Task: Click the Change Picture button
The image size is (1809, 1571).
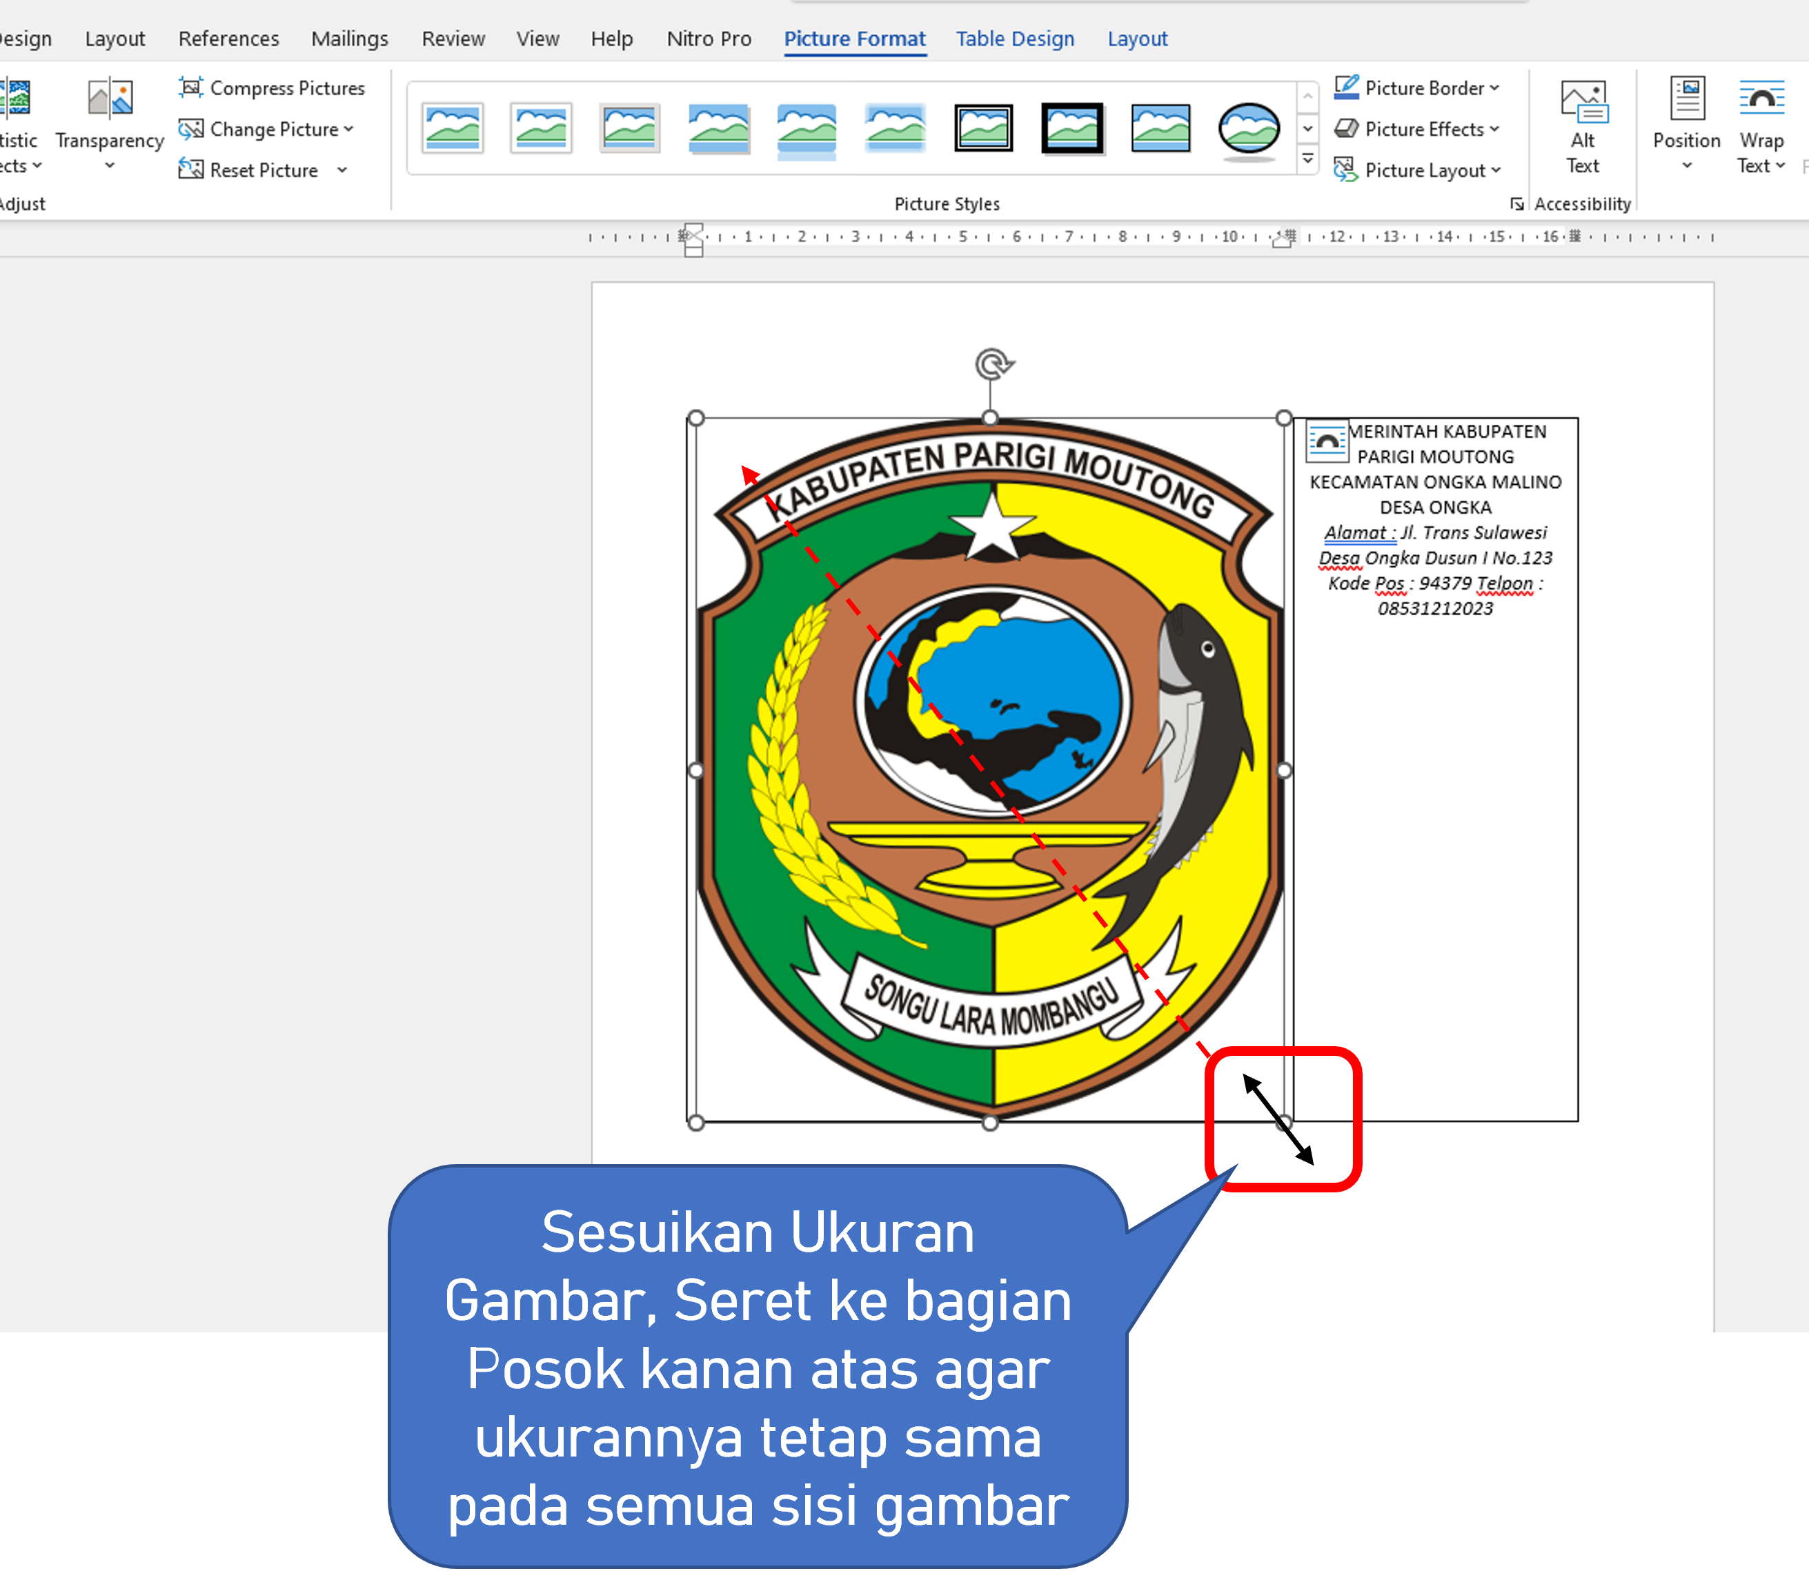Action: pos(274,129)
